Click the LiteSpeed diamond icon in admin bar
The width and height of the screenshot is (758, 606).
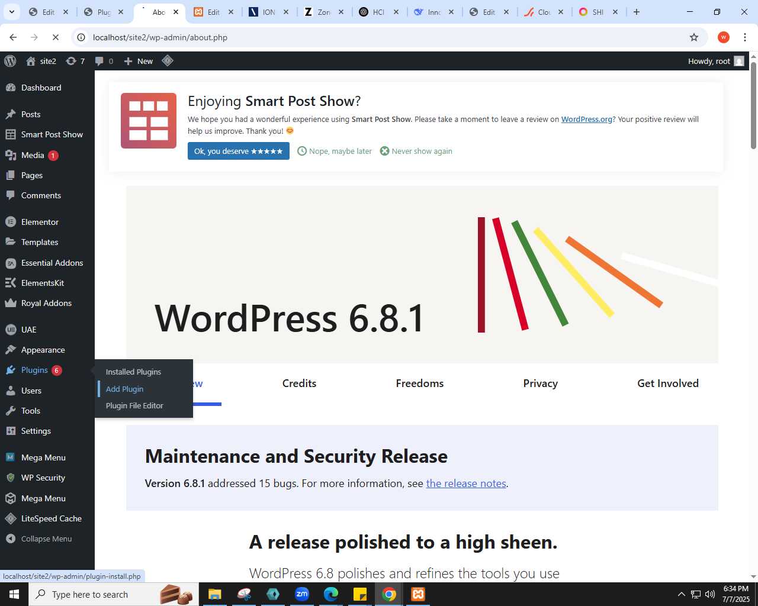click(x=168, y=60)
